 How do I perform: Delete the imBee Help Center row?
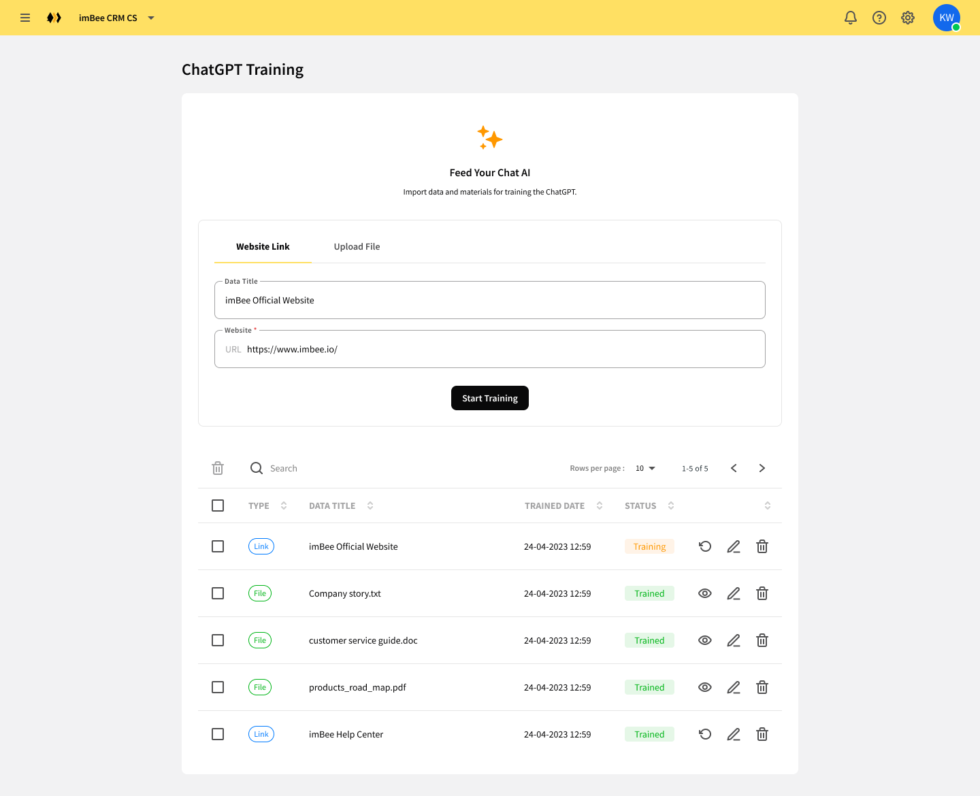click(x=762, y=734)
